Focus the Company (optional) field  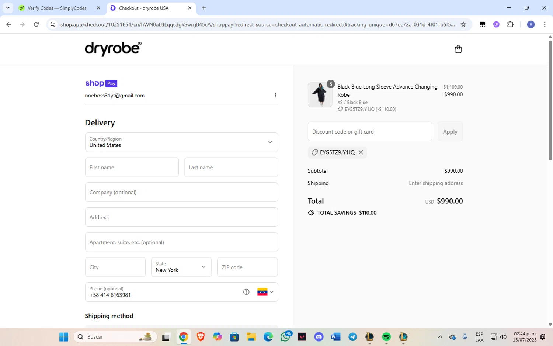point(181,192)
